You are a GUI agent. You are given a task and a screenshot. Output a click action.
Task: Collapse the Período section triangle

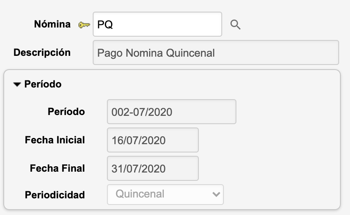(x=17, y=85)
